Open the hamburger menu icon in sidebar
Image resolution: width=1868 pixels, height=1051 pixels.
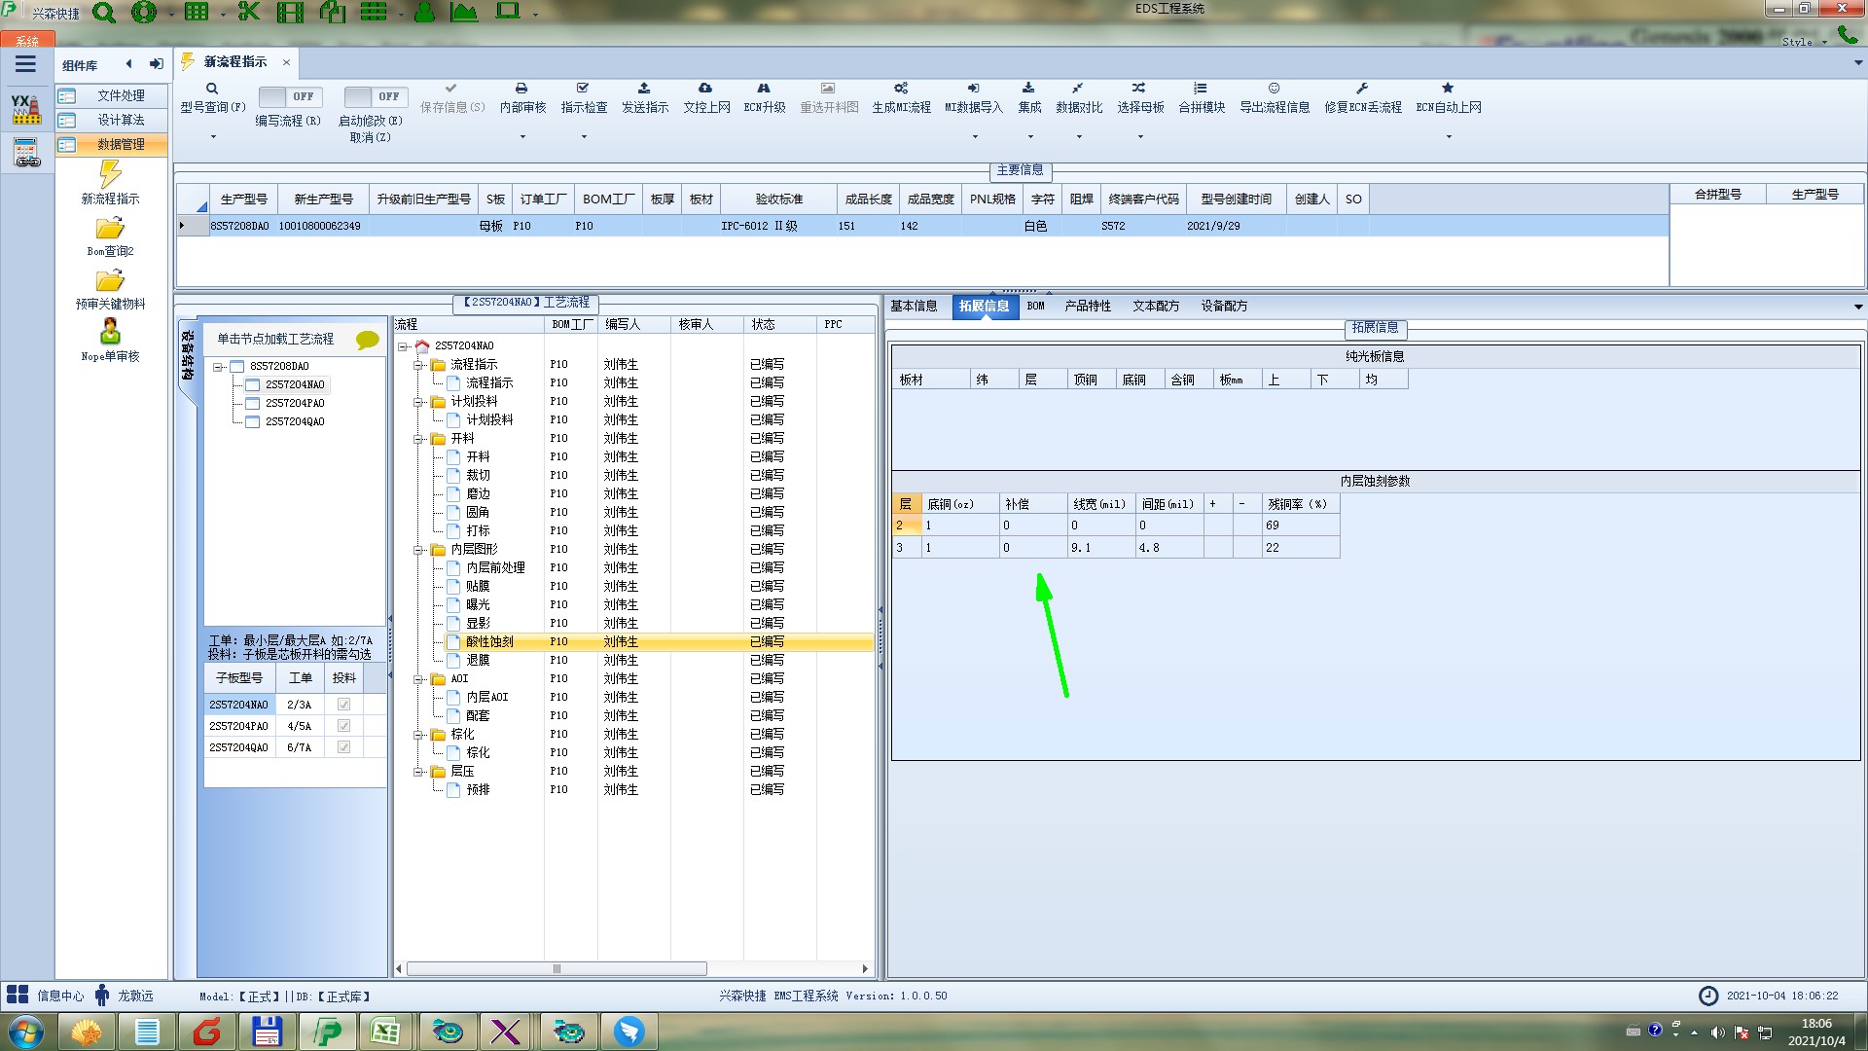25,64
